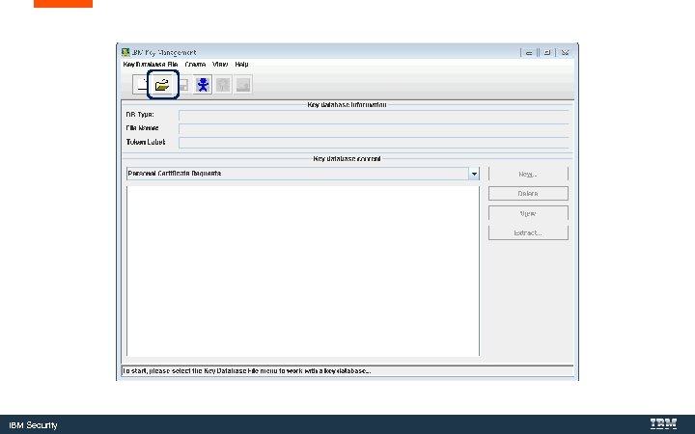Maximize the IBM Key Management window
Image resolution: width=695 pixels, height=434 pixels.
547,52
